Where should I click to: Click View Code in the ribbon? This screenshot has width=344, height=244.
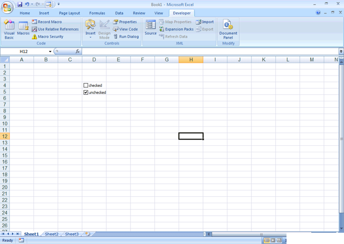(x=125, y=29)
